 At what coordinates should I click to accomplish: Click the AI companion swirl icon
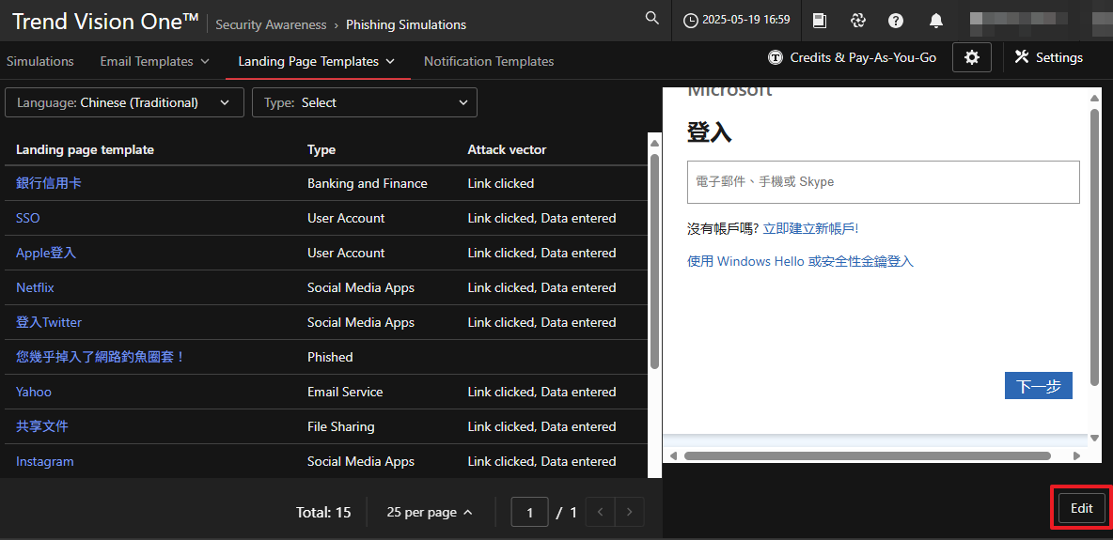(x=857, y=20)
